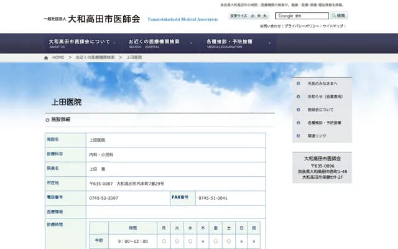Set font size to medium (中)
Image resolution: width=398 pixels, height=249 pixels.
[x=259, y=16]
